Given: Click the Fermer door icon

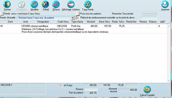Looking at the screenshot, I should pyautogui.click(x=7, y=4).
